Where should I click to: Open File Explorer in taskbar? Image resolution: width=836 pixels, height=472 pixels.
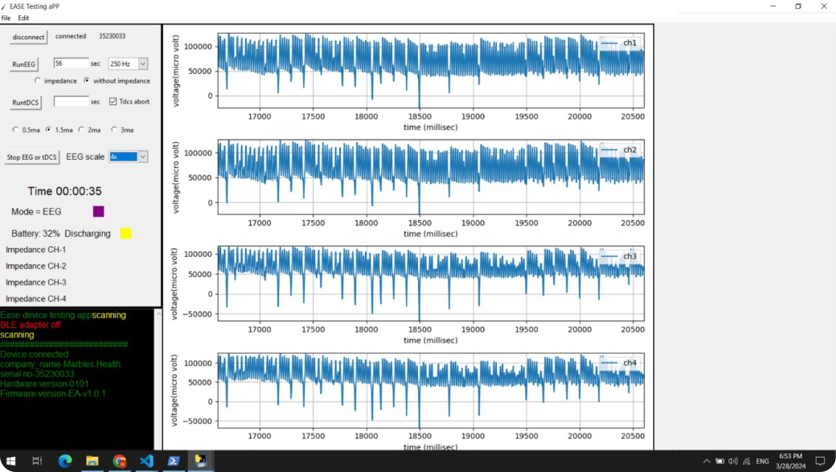tap(92, 461)
